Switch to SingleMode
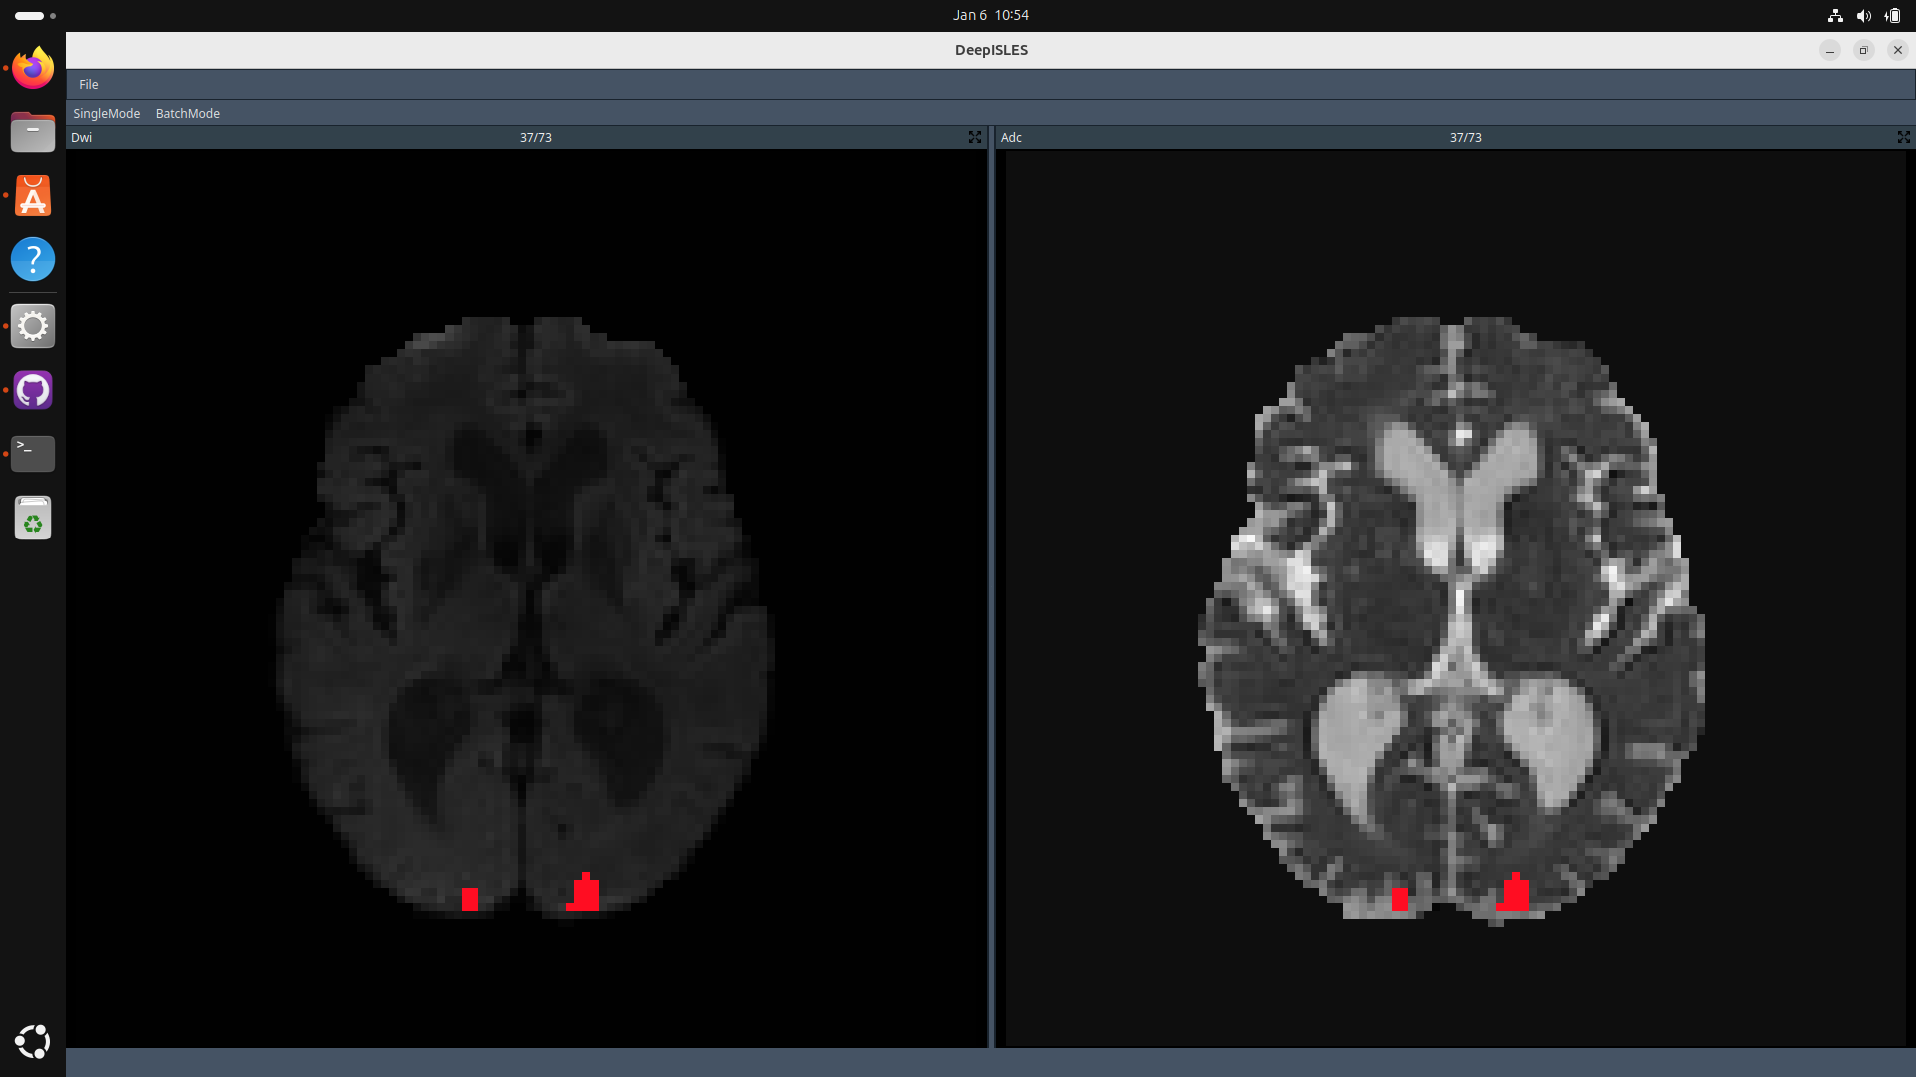Image resolution: width=1916 pixels, height=1077 pixels. pyautogui.click(x=106, y=113)
